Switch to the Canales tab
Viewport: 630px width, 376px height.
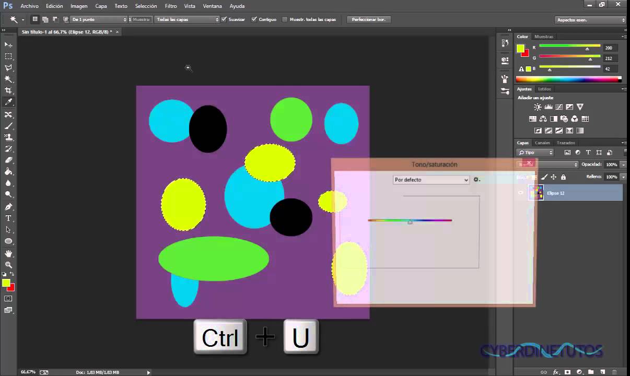tap(542, 143)
